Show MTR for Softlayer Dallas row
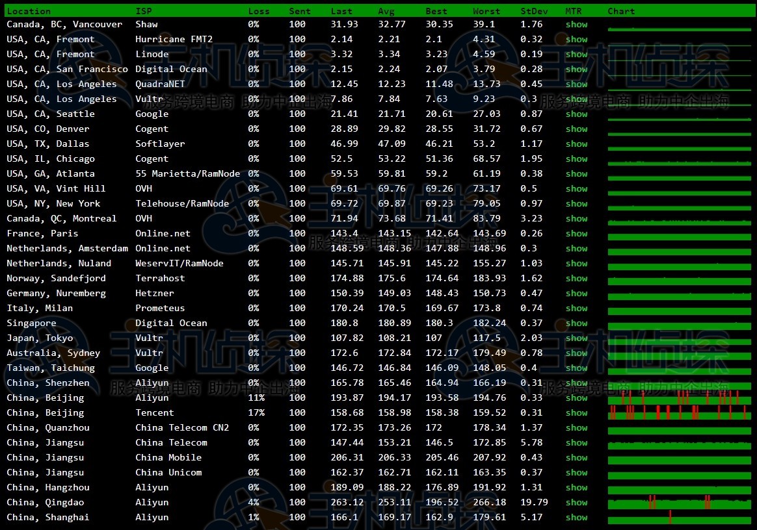Viewport: 757px width, 530px height. click(576, 144)
